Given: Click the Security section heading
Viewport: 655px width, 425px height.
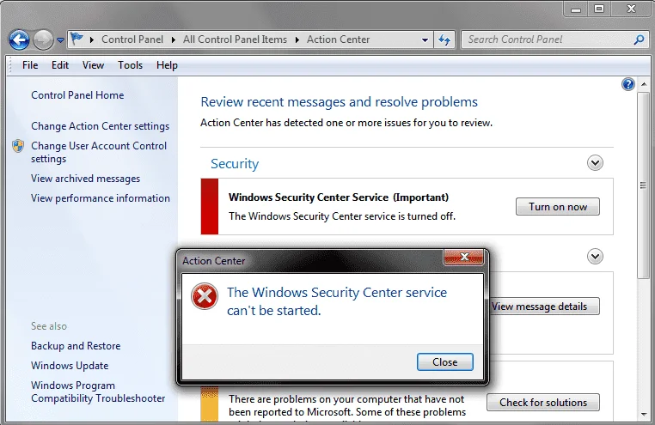Looking at the screenshot, I should (235, 163).
